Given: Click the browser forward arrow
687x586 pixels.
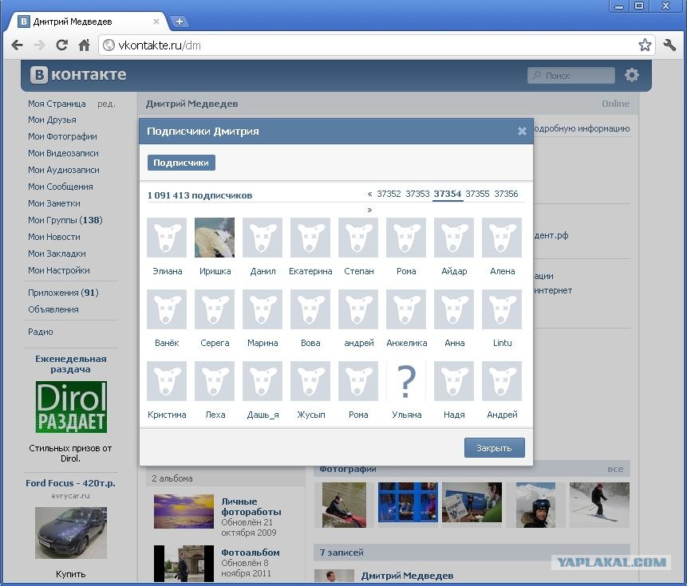Looking at the screenshot, I should pyautogui.click(x=39, y=45).
